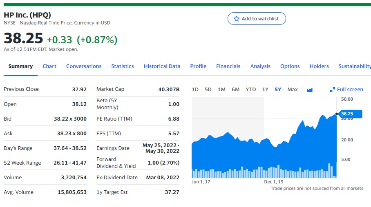Click the Market Cap value 40.307B
Viewport: 371px width, 207px height.
click(169, 90)
